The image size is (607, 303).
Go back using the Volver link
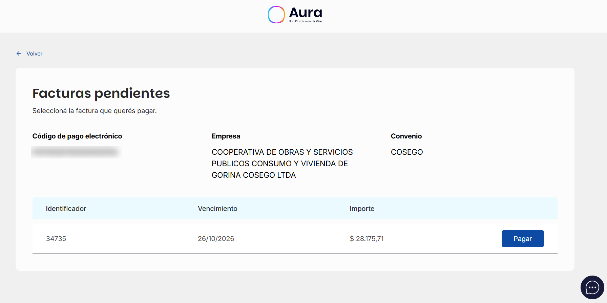(35, 53)
